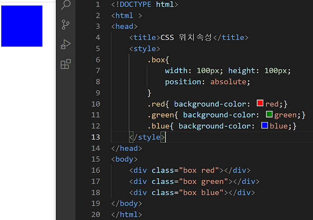Click the "box blue" class value on line 18
Screen dimensions: 313x220
click(x=201, y=192)
